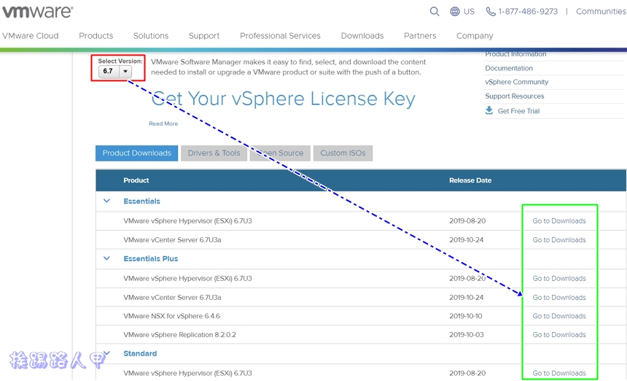Open the Partners menu
627x381 pixels.
tap(420, 36)
